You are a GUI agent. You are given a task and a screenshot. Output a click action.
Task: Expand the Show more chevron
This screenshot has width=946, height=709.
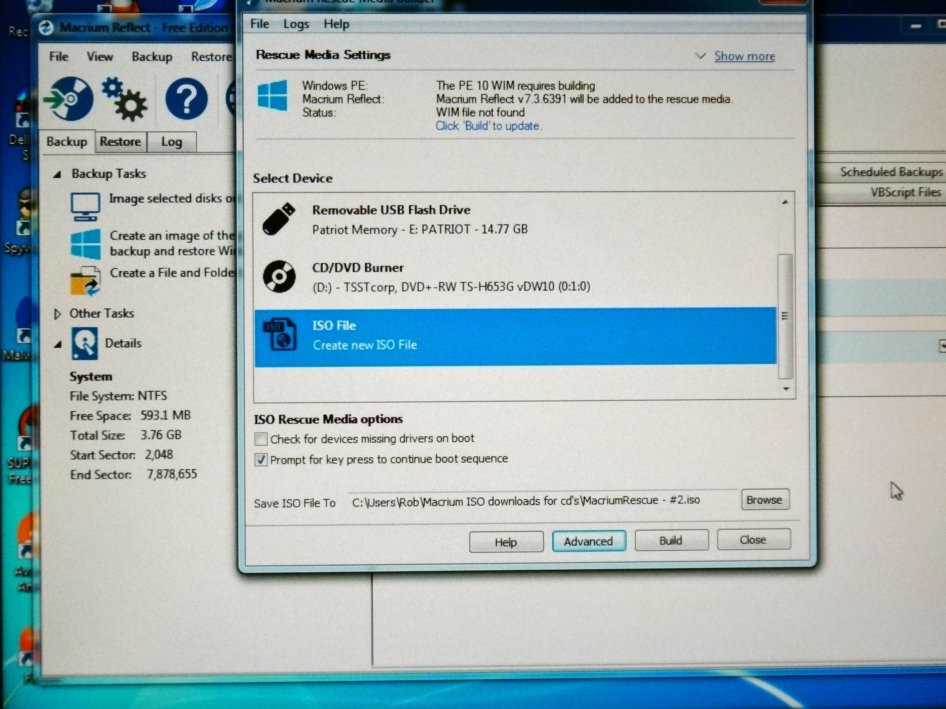pyautogui.click(x=700, y=55)
